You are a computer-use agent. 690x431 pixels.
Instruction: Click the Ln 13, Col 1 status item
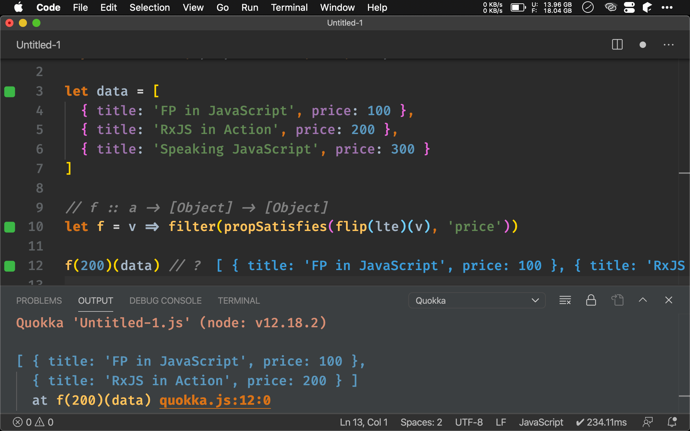[x=364, y=422]
